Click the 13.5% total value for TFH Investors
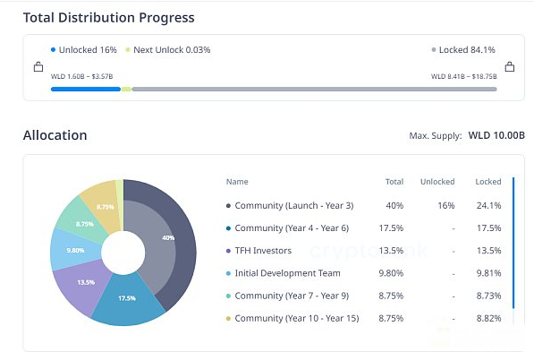This screenshot has height=352, width=534. coord(391,251)
